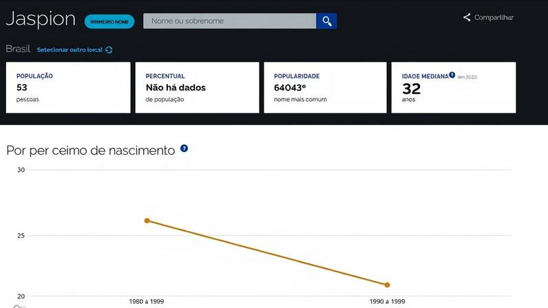Click the 1980 a 1999 axis label

(x=147, y=301)
